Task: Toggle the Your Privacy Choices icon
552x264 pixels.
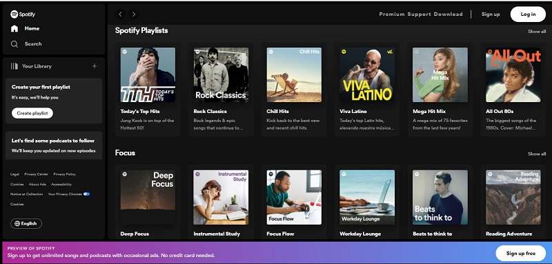Action: (x=87, y=194)
